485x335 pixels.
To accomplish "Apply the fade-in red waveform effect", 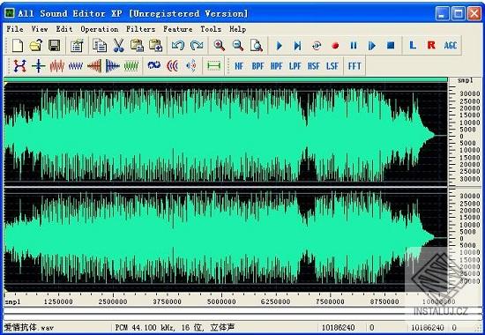I will (94, 65).
